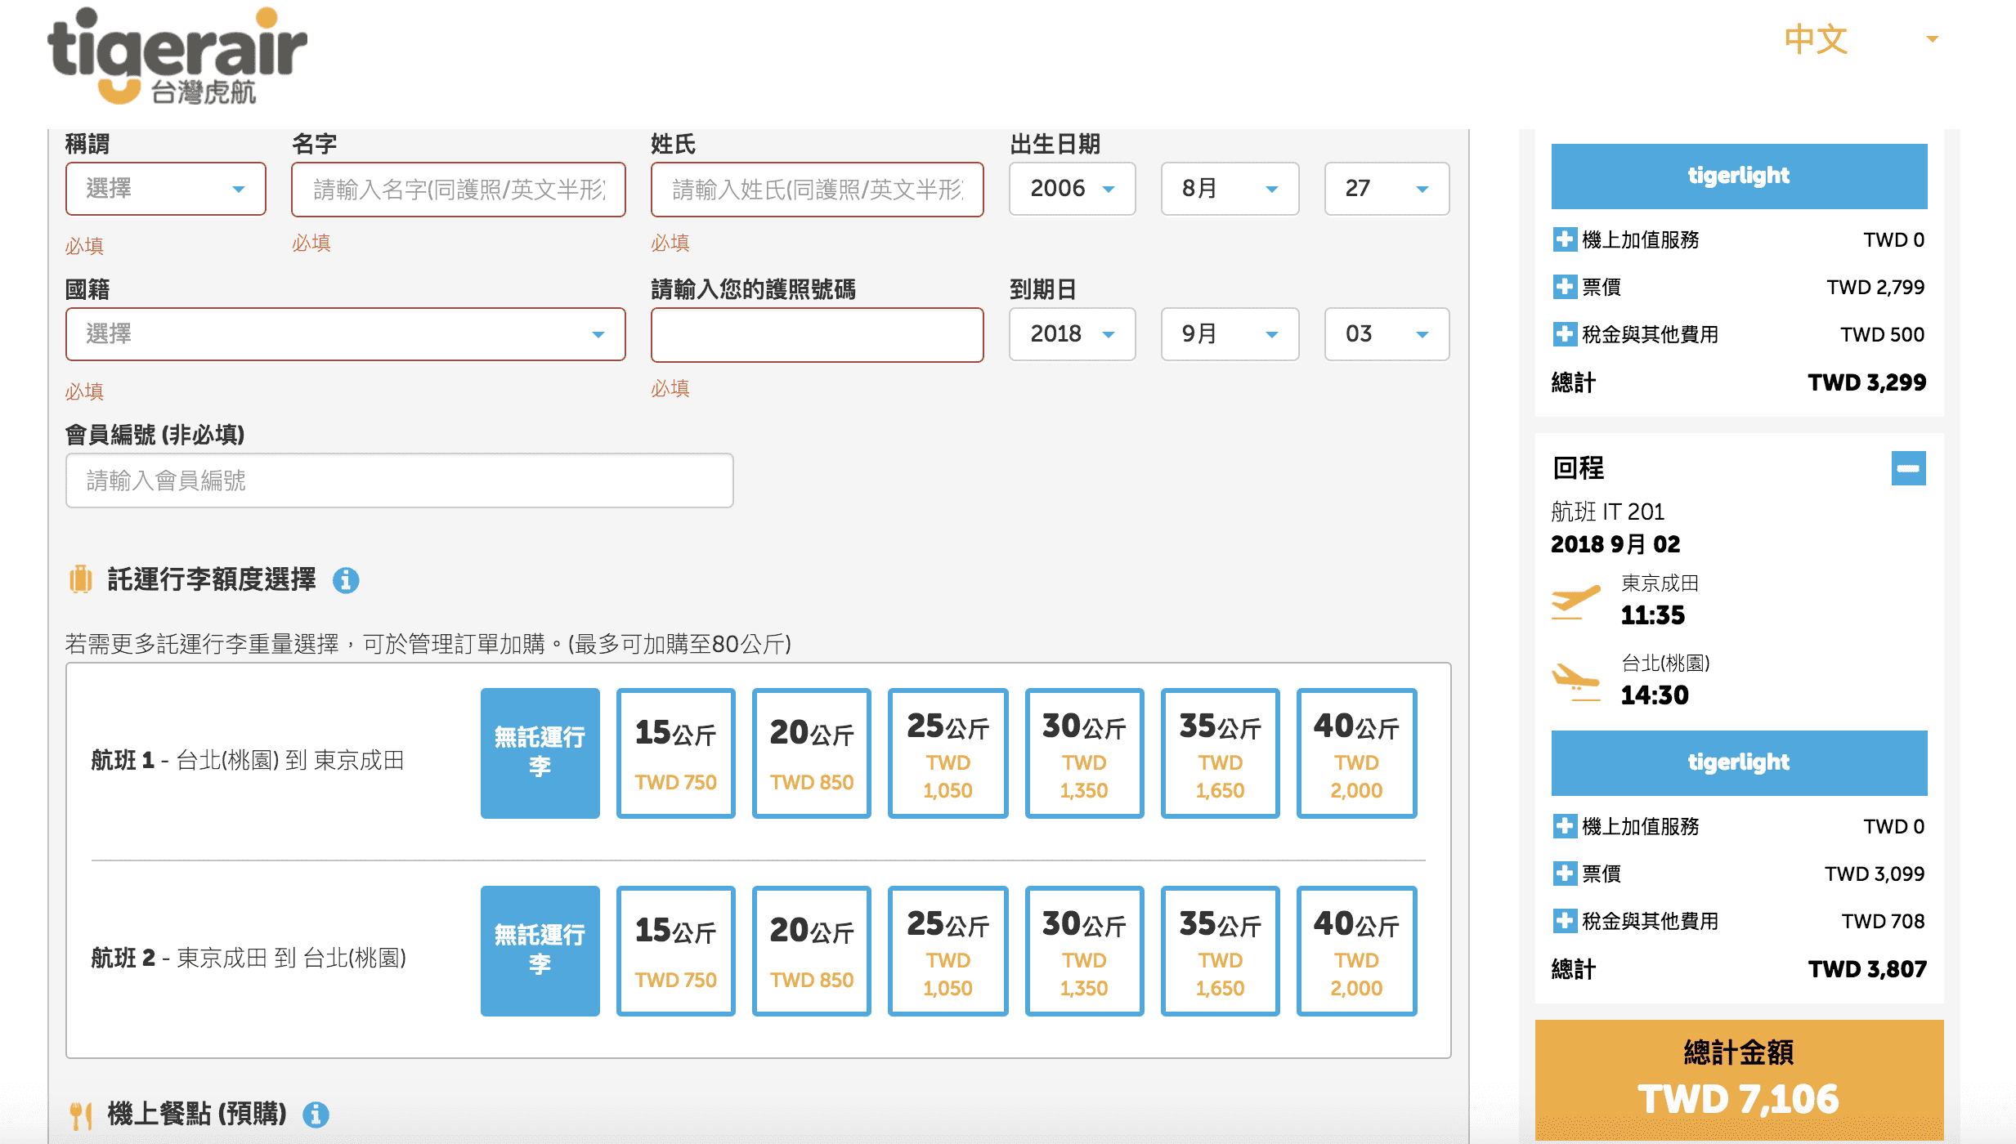
Task: Expand 機上加值服務 plus icon in return flight summary
Action: 1564,826
